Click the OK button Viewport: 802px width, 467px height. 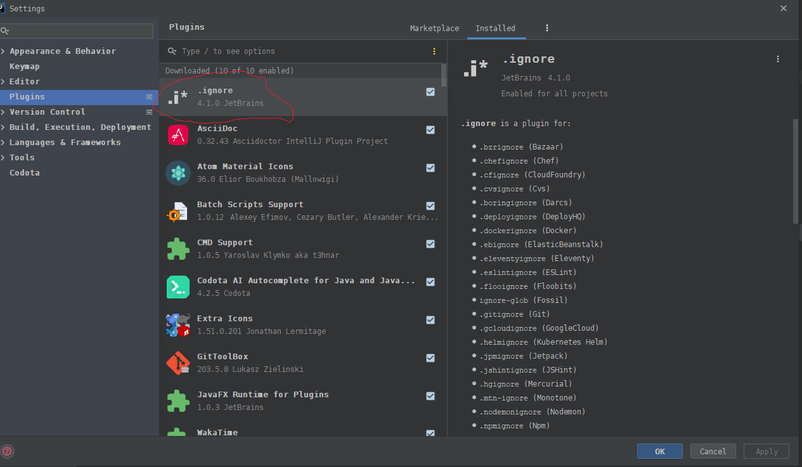660,451
